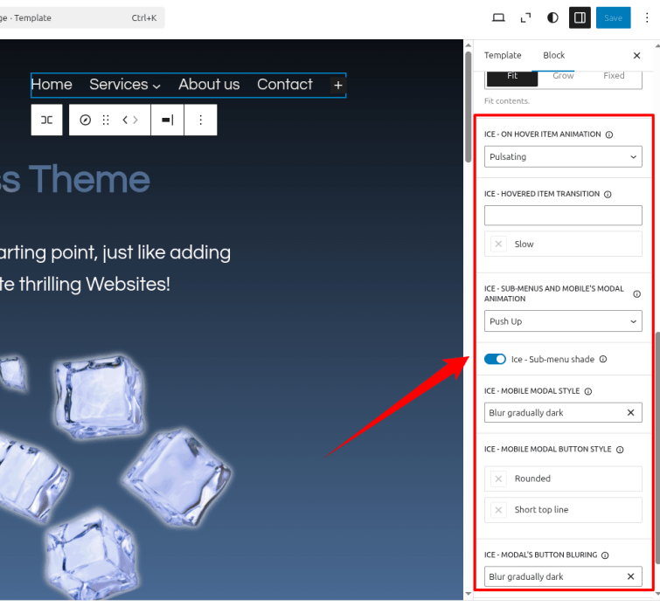Click the zoom out expand-arrows icon

coord(525,17)
